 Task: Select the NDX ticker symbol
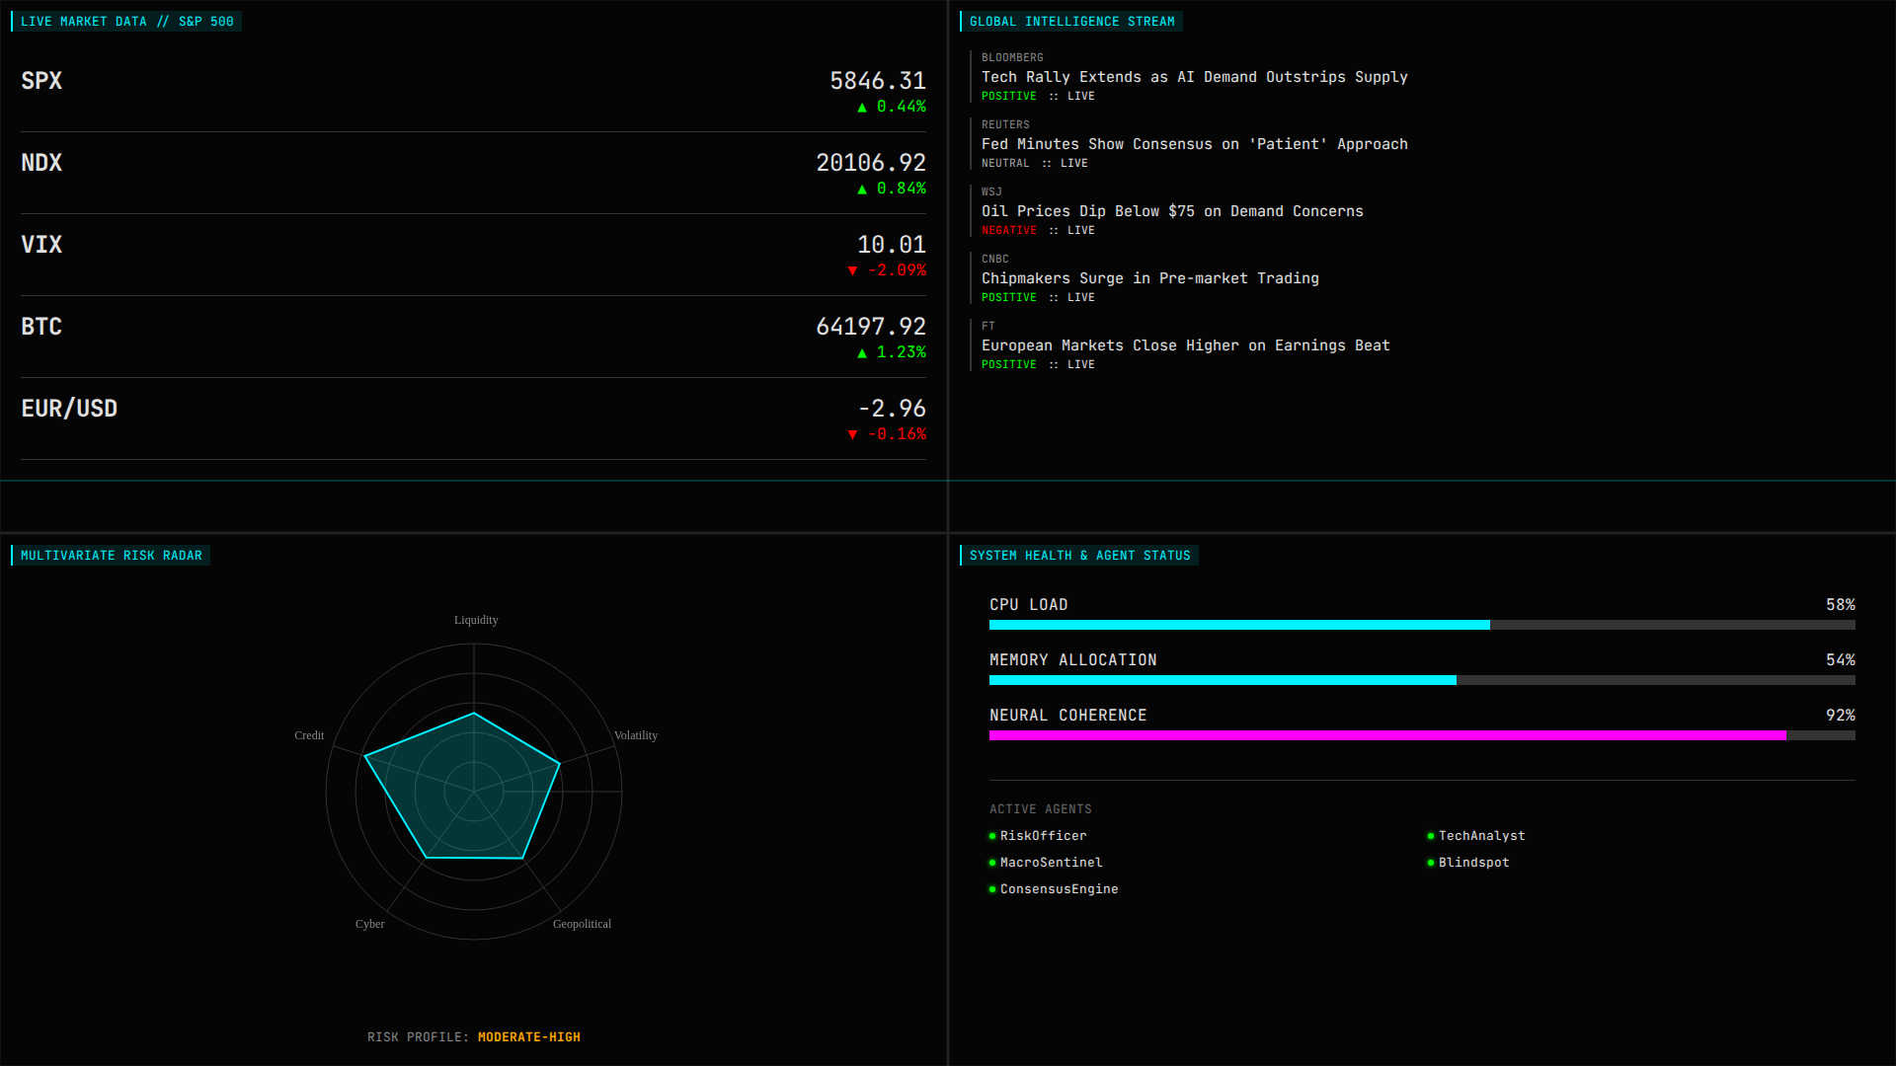coord(41,163)
